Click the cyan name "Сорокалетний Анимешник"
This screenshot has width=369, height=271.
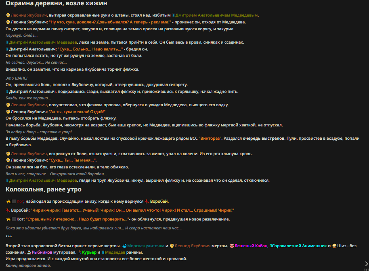[299, 246]
